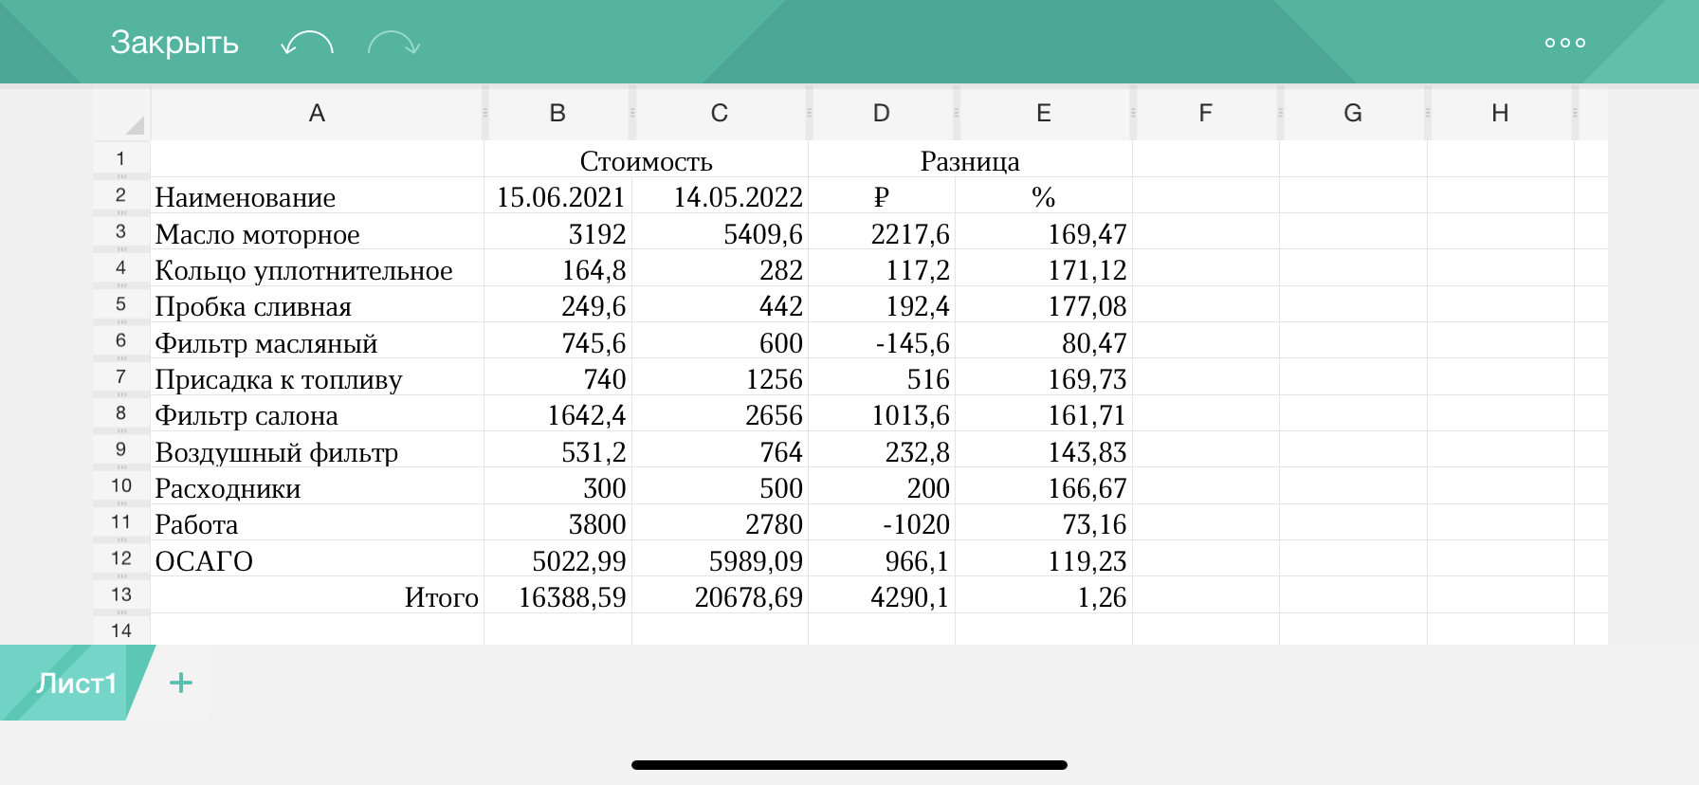The width and height of the screenshot is (1699, 785).
Task: Select the Расходники cell
Action: [317, 486]
